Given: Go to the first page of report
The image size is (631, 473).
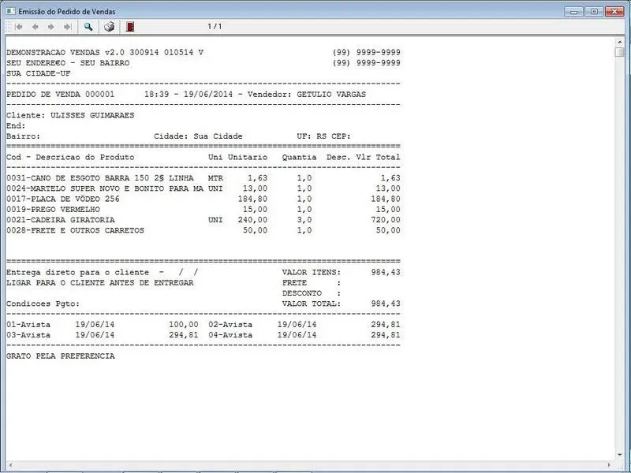Looking at the screenshot, I should tap(18, 27).
